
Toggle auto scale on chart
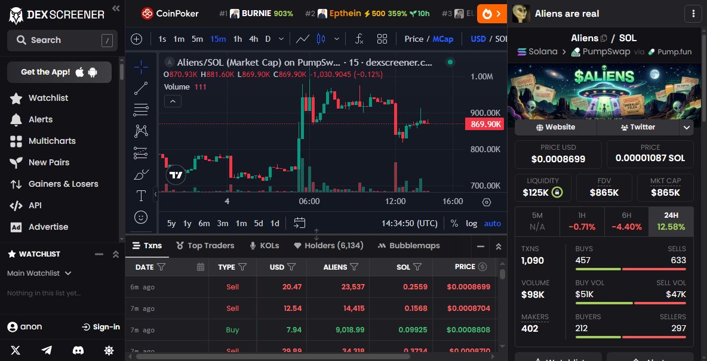pos(493,224)
